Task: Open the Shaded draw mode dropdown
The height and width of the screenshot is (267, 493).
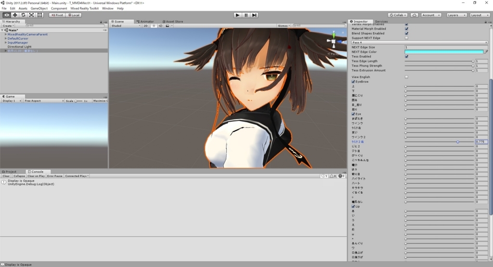Action: [126, 26]
